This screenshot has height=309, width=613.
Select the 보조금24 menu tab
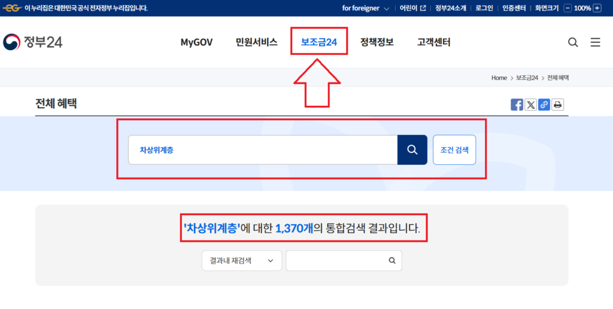pyautogui.click(x=319, y=42)
